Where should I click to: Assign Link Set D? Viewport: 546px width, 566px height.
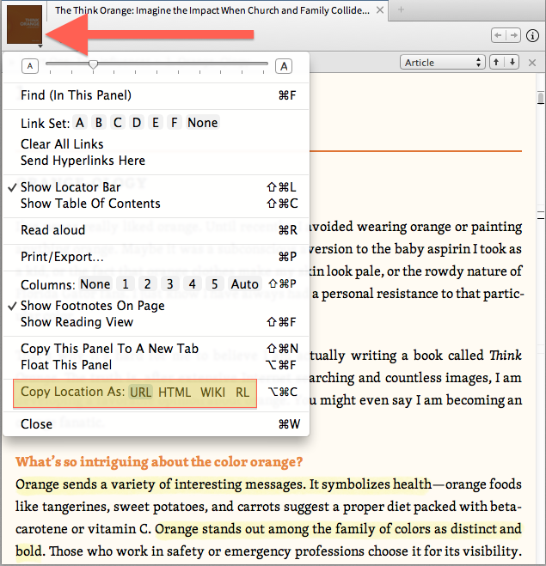137,123
